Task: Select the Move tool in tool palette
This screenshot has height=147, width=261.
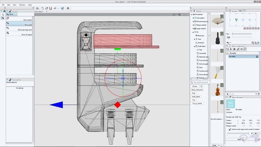Action: 3,18
